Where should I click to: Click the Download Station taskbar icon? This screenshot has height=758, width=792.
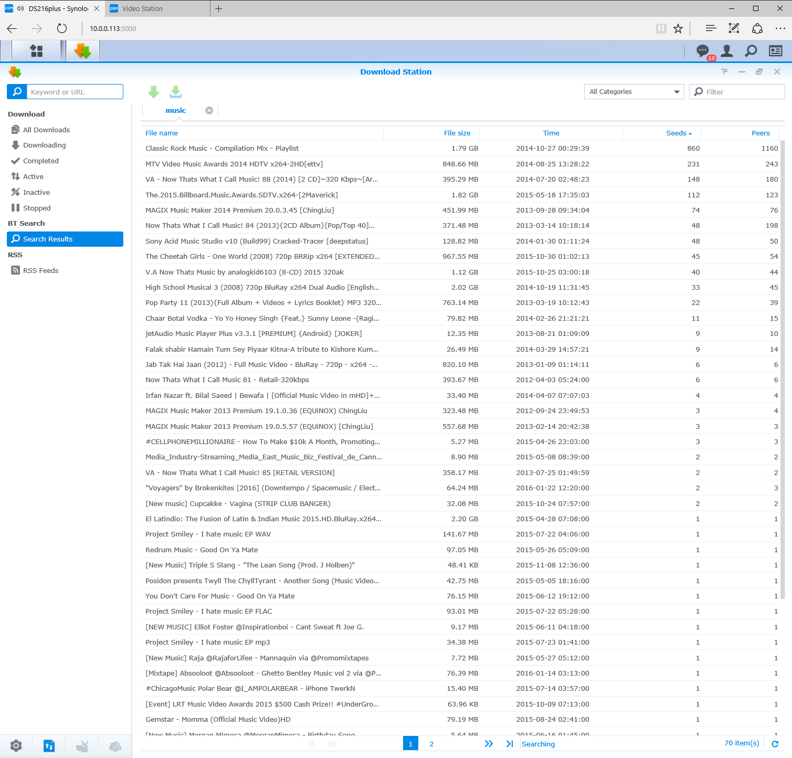point(82,51)
